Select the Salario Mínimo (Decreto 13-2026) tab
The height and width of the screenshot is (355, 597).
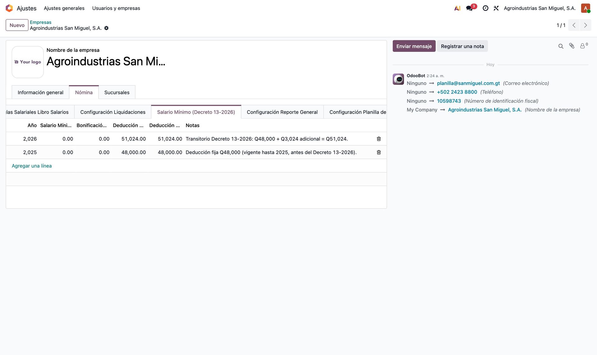pos(196,112)
